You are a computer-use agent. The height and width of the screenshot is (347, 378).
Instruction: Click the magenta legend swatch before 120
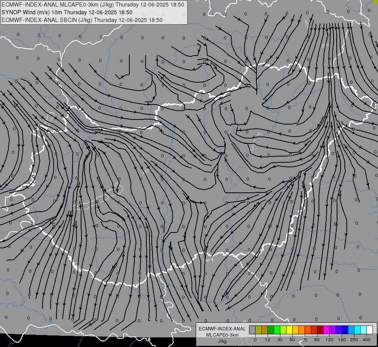(327, 330)
